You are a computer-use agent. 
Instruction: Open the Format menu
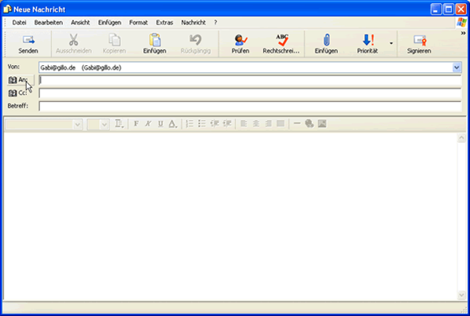pyautogui.click(x=138, y=23)
